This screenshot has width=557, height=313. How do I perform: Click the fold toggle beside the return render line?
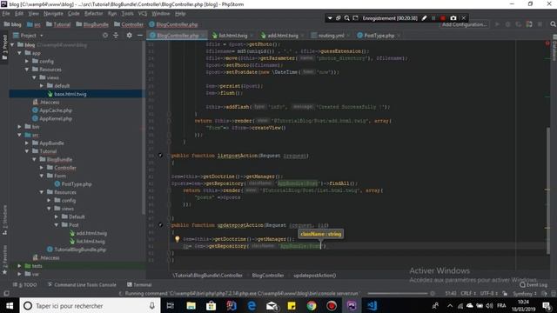click(169, 121)
